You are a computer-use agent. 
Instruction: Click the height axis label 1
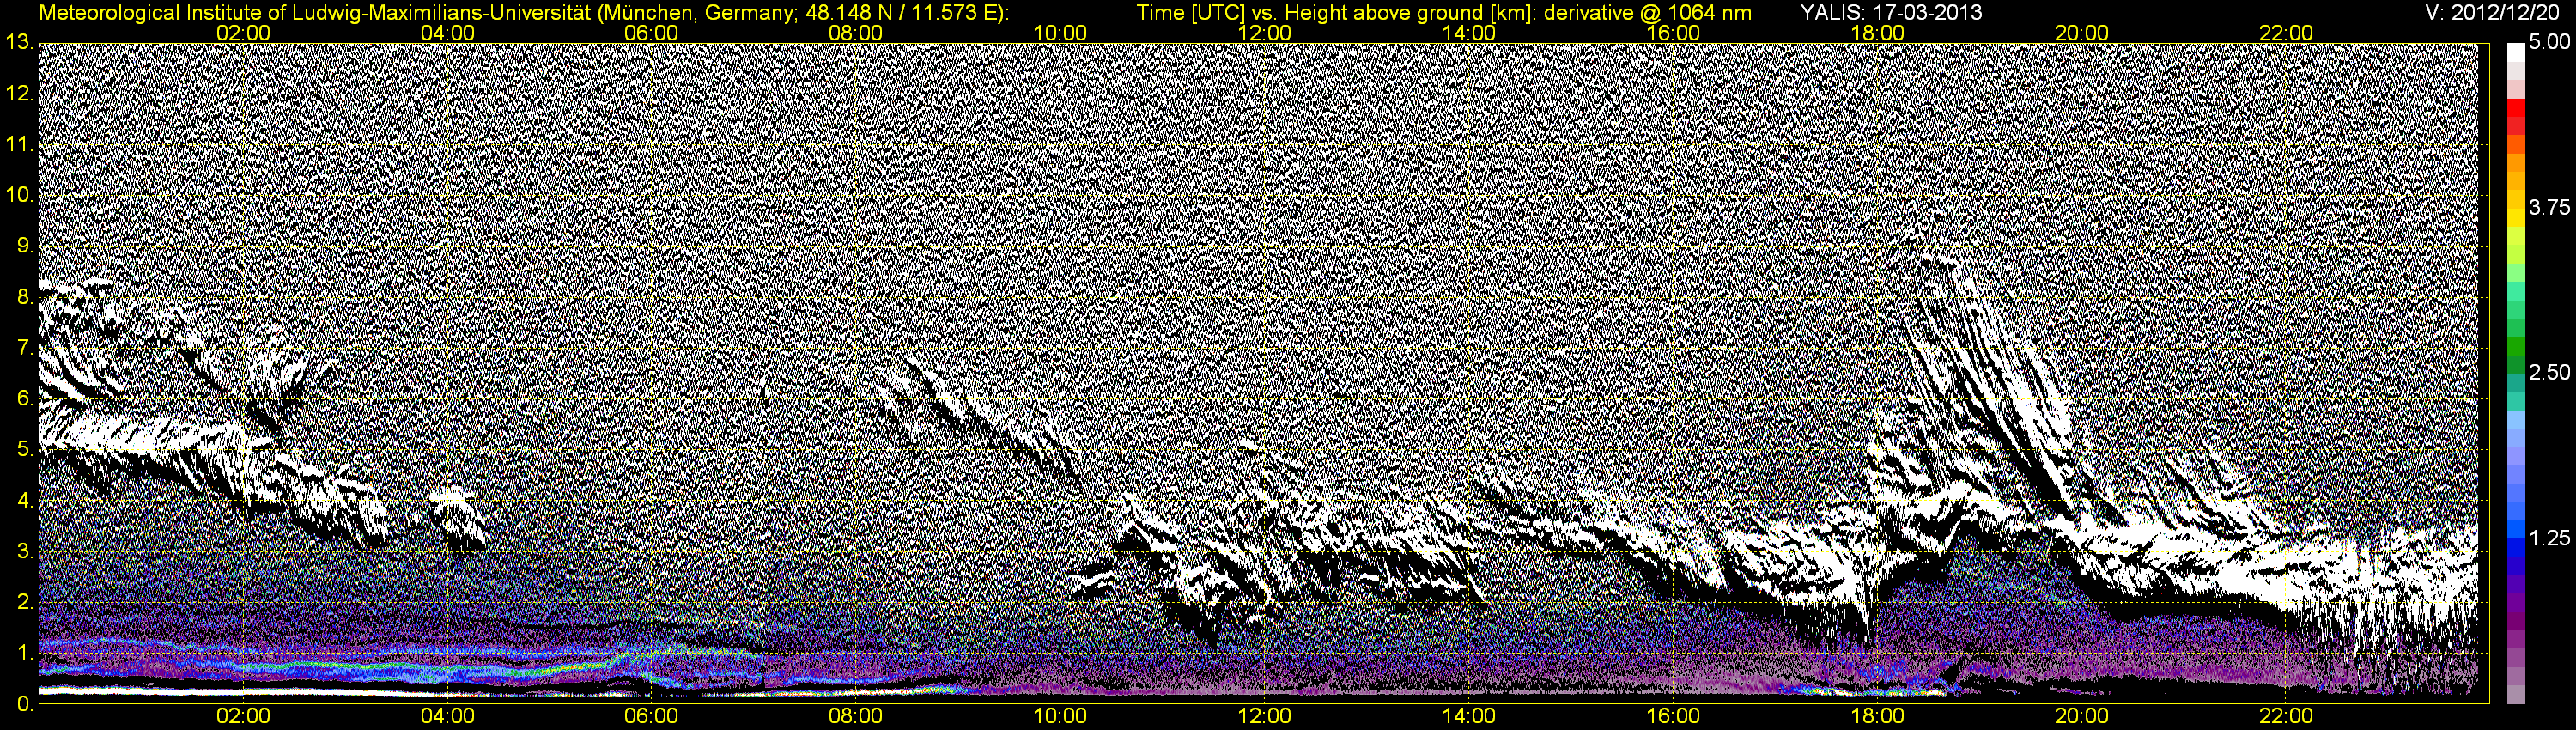coord(24,653)
